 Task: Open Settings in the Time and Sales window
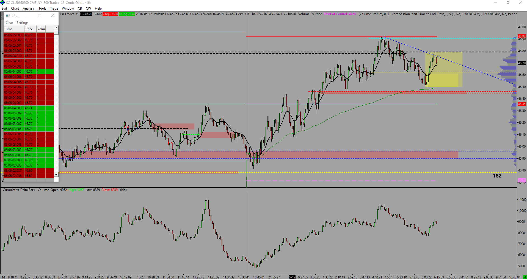23,23
